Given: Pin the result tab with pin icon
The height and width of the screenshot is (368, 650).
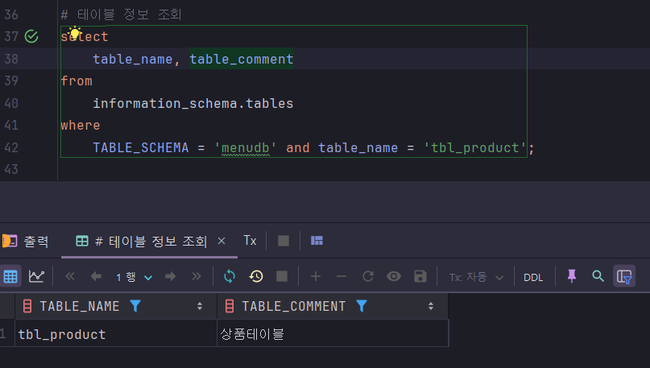Looking at the screenshot, I should click(x=572, y=276).
